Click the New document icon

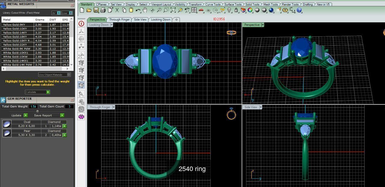pyautogui.click(x=82, y=10)
